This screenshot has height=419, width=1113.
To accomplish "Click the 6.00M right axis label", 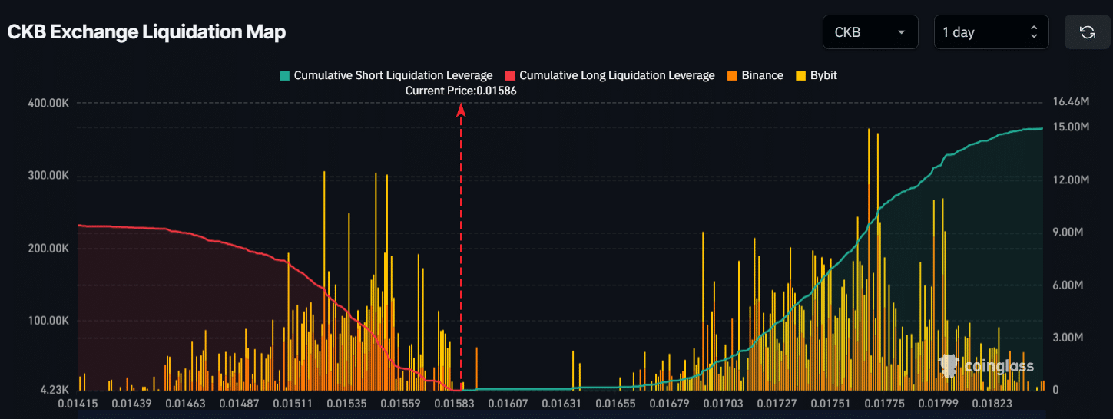I will [x=1068, y=285].
